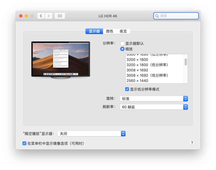Switch to the 夜览 tab
216x170 pixels.
(123, 31)
